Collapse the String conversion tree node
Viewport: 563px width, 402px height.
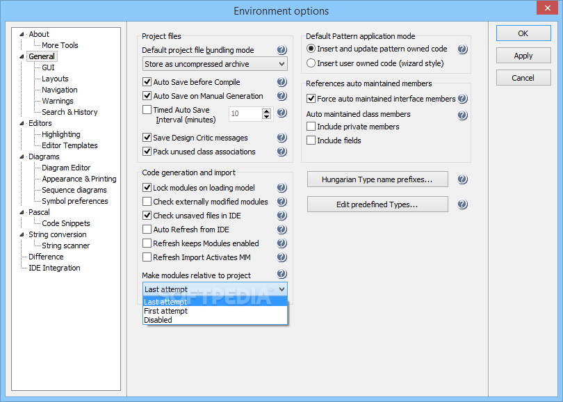pos(22,234)
